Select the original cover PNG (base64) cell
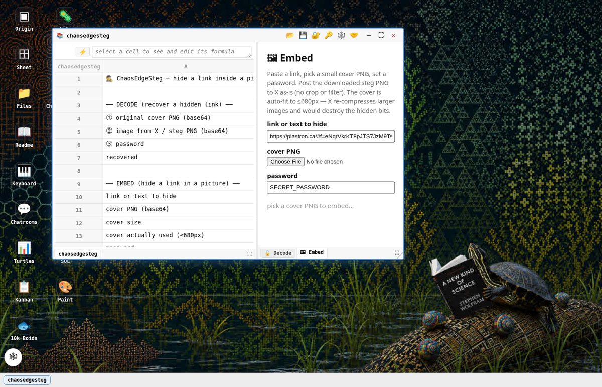Image resolution: width=602 pixels, height=387 pixels. (x=179, y=118)
